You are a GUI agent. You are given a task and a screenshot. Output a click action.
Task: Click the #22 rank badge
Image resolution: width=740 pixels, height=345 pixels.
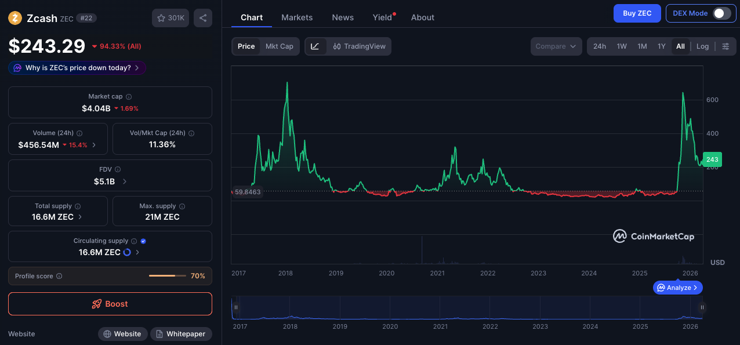click(86, 18)
